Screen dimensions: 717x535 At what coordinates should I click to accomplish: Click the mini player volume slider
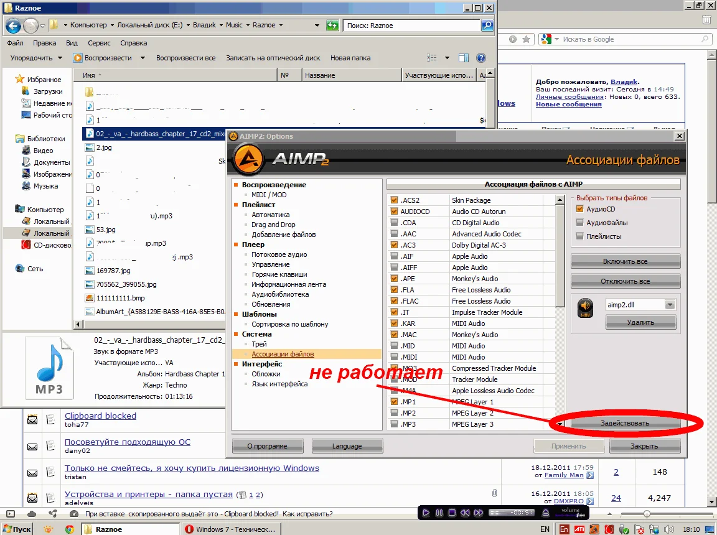pos(569,515)
